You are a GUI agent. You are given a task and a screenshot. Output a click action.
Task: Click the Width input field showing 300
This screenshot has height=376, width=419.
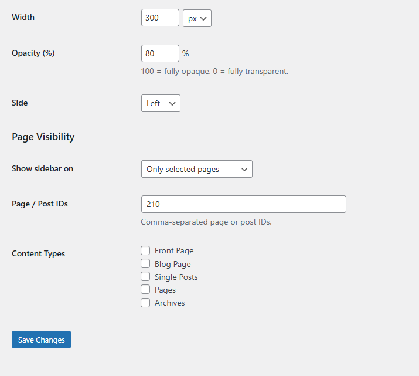160,18
